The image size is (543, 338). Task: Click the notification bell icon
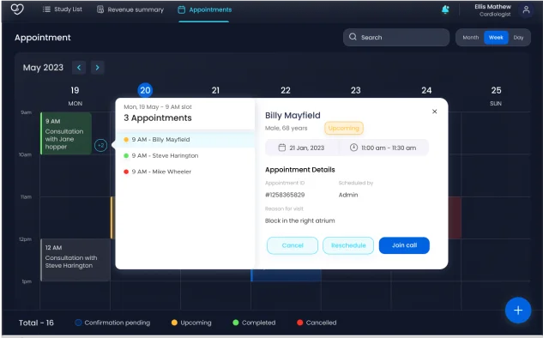tap(445, 9)
